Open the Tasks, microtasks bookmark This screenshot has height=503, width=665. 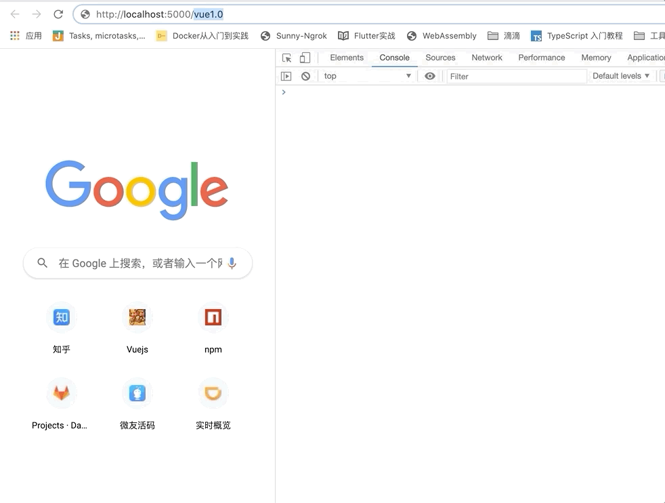pos(99,36)
